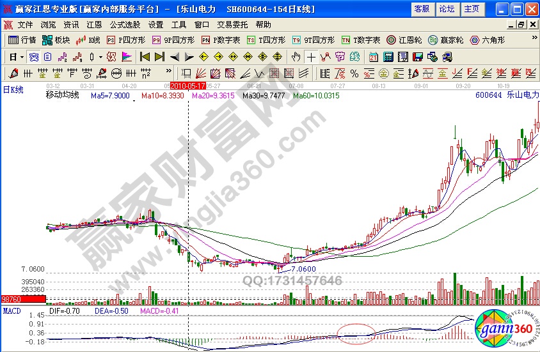Viewport: 540px width, 352px height.
Task: Select the Gann fan lines tool
Action: 200,73
